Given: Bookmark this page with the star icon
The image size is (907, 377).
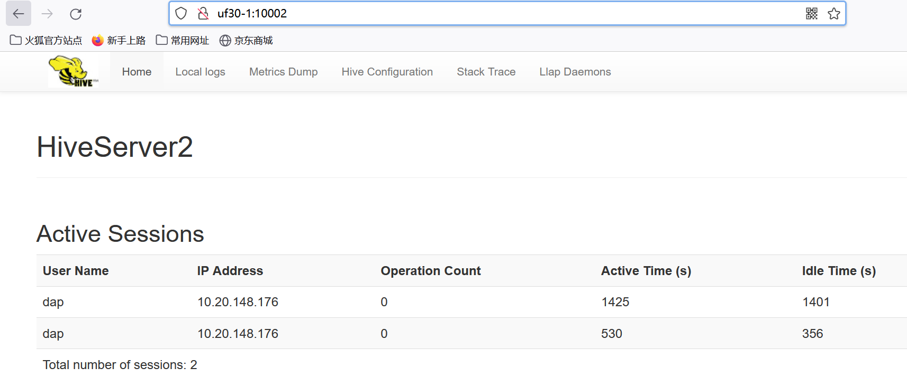Looking at the screenshot, I should [834, 13].
